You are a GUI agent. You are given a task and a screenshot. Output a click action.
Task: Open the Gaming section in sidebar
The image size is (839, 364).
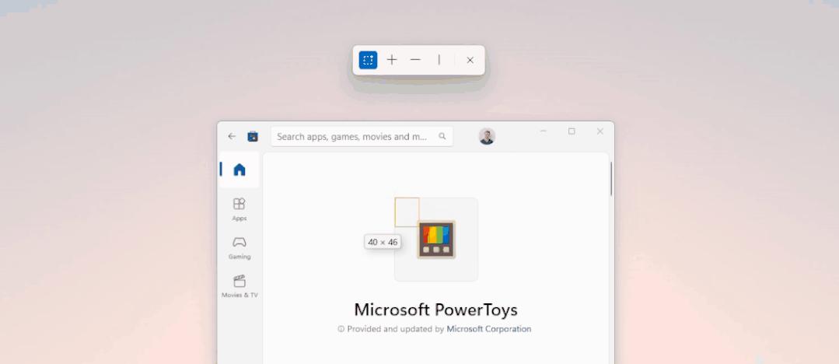[239, 248]
